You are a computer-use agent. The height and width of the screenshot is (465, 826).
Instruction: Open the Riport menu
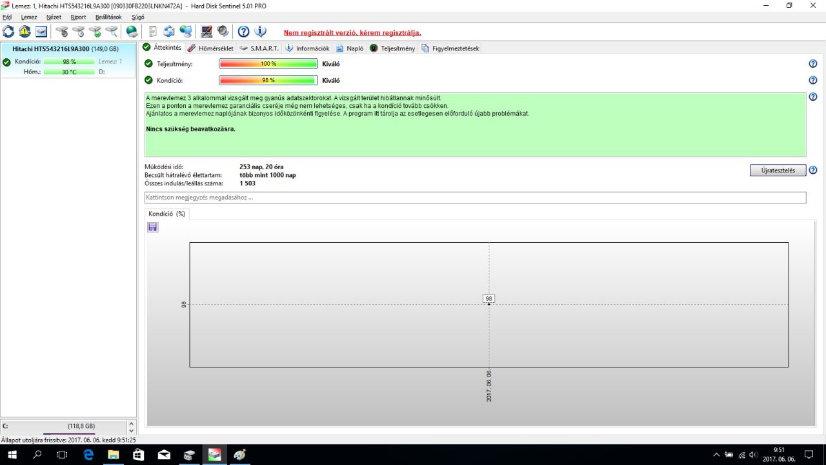tap(78, 17)
